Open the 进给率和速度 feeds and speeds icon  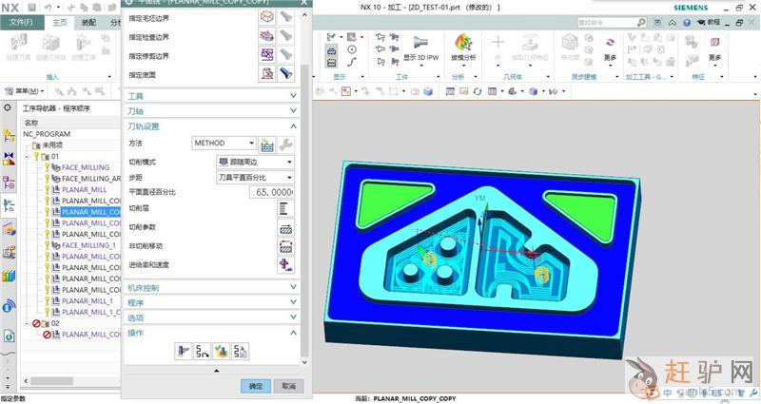pyautogui.click(x=285, y=264)
